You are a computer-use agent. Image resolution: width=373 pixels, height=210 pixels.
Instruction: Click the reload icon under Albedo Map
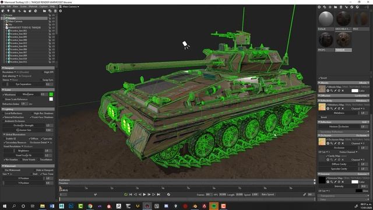coord(339,91)
